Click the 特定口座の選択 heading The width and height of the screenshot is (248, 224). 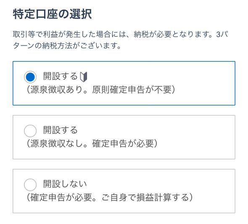pos(53,14)
